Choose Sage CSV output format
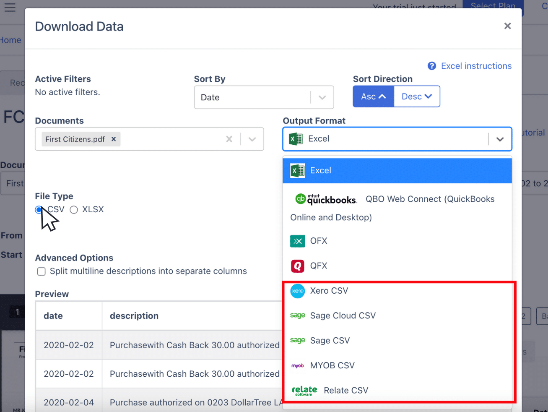This screenshot has width=548, height=412. click(x=397, y=340)
